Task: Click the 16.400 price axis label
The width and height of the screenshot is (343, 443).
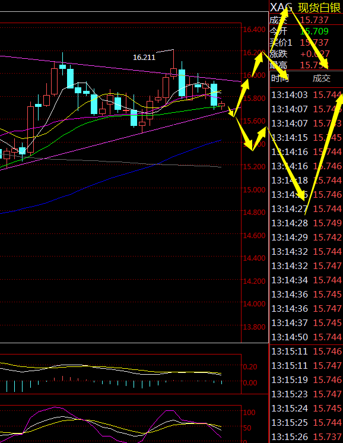Action: [x=255, y=29]
